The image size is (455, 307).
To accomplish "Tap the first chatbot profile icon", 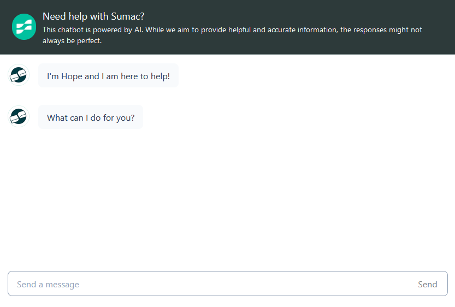I will point(19,75).
